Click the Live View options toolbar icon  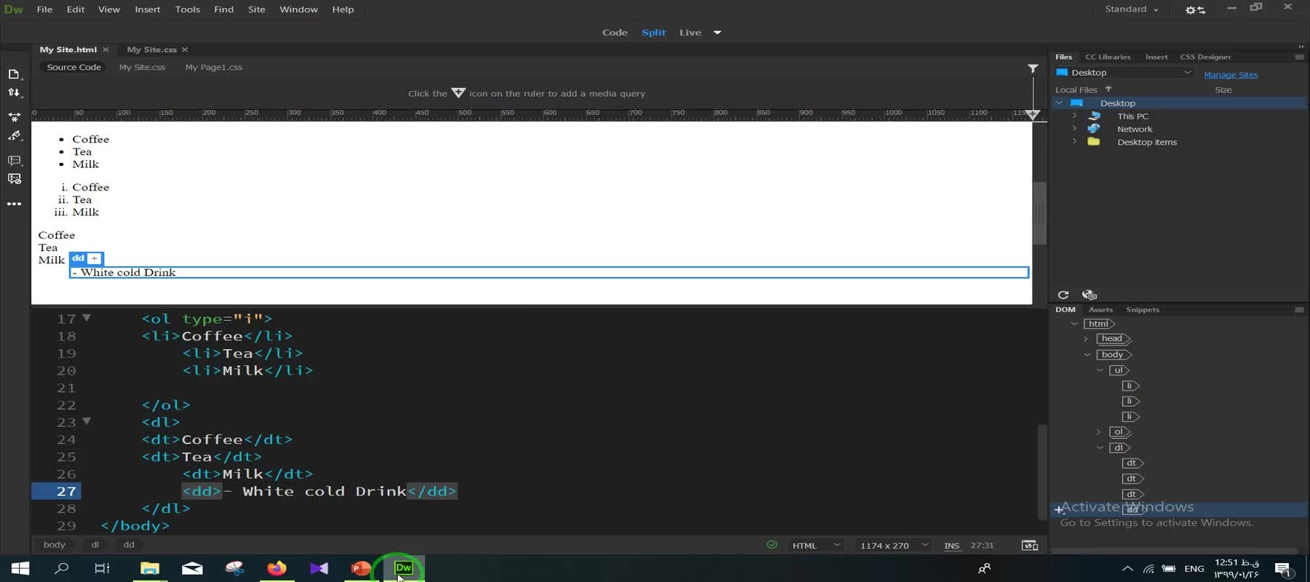click(14, 116)
